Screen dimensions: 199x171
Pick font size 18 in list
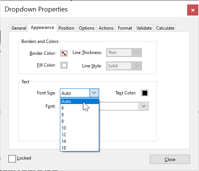click(80, 148)
